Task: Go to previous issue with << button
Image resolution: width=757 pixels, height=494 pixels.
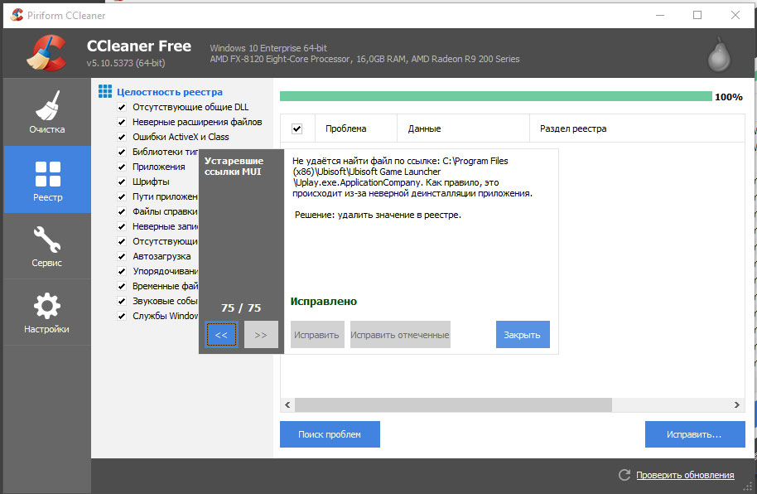Action: click(222, 335)
